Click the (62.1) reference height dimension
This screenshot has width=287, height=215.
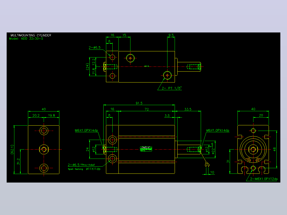coord(12,150)
